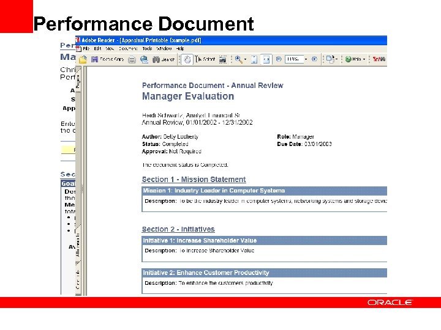The image size is (441, 330).
Task: Click the Role: Manager text
Action: click(x=295, y=137)
